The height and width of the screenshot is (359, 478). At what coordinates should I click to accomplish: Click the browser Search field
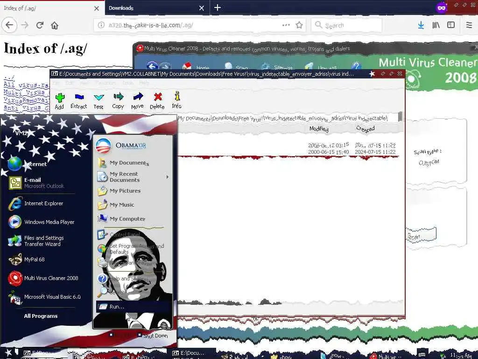click(x=347, y=25)
